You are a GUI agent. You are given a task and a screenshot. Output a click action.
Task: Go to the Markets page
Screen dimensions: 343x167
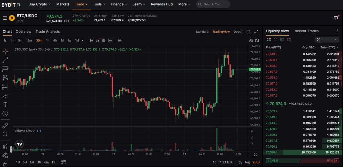63,4
